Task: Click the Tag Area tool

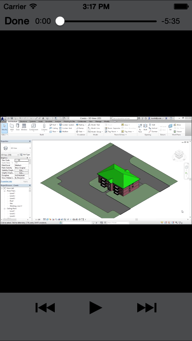Action: click(x=128, y=131)
